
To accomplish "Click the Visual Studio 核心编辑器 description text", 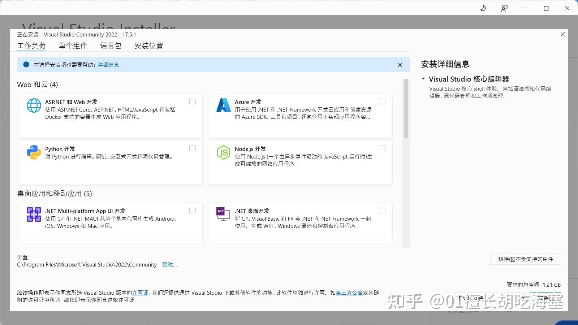I will (x=490, y=92).
